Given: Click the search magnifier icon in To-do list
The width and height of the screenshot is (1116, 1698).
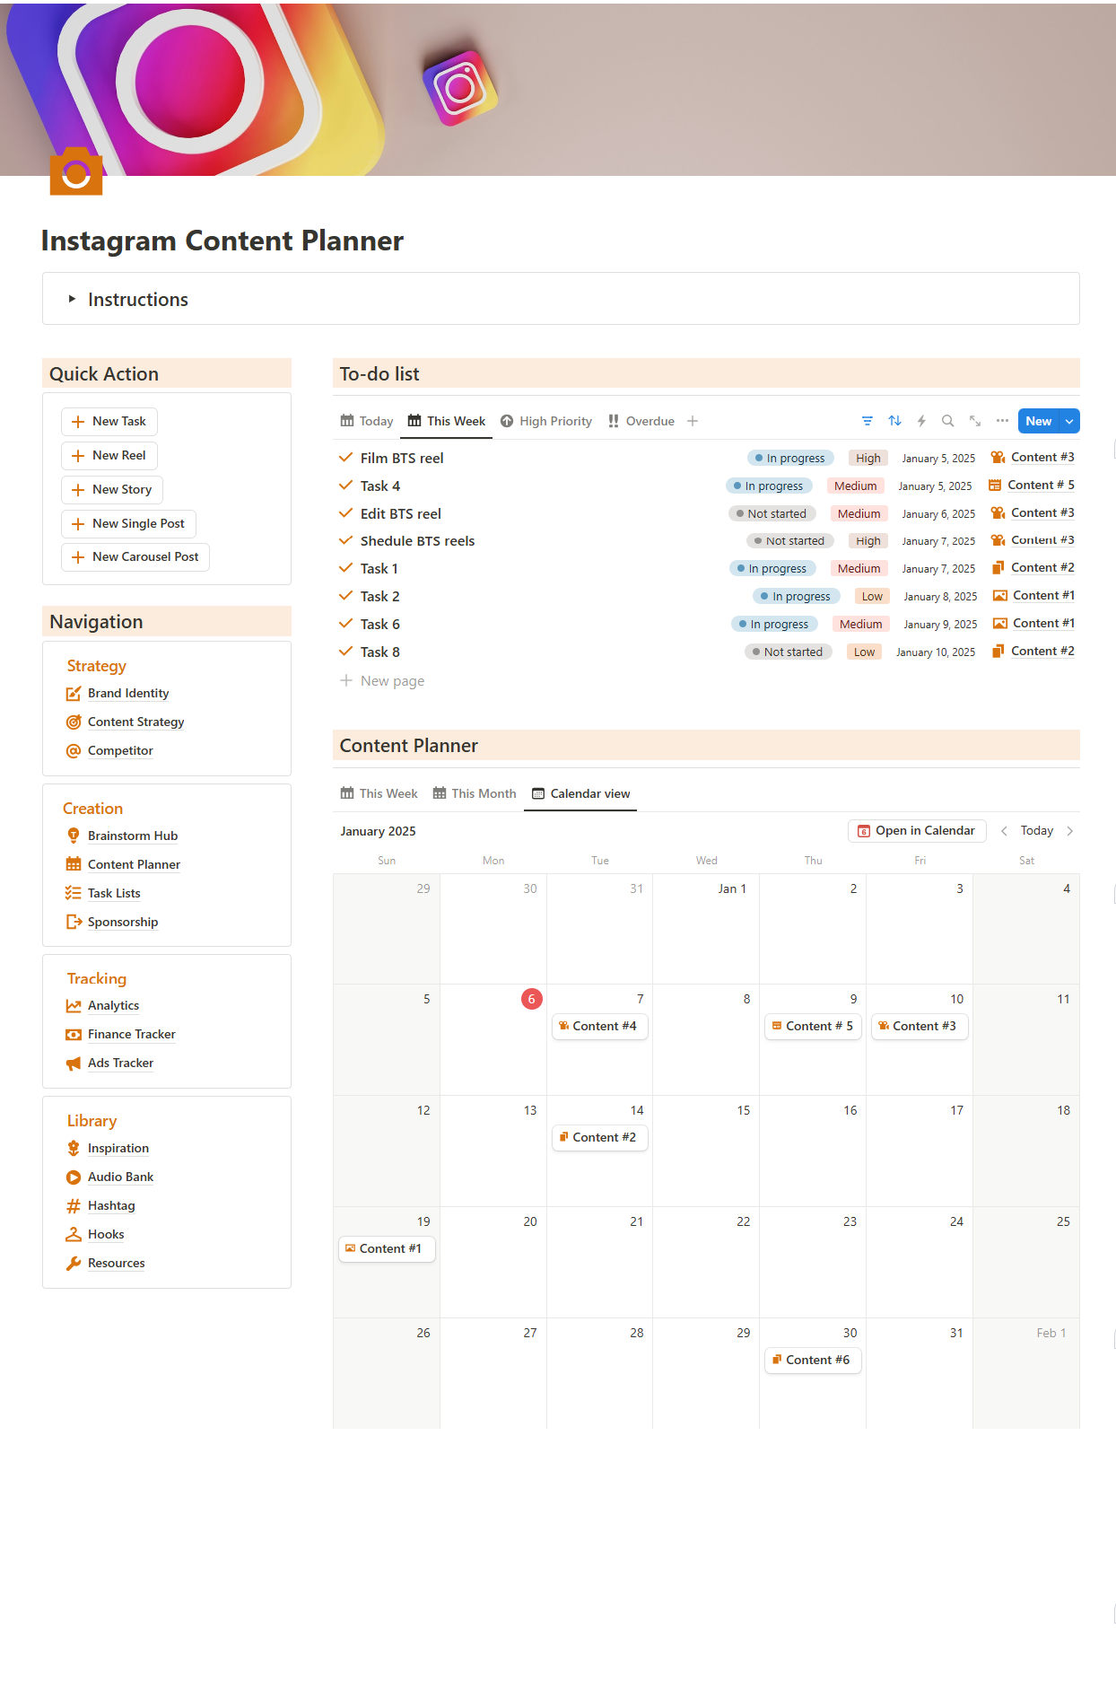Looking at the screenshot, I should click(x=948, y=421).
